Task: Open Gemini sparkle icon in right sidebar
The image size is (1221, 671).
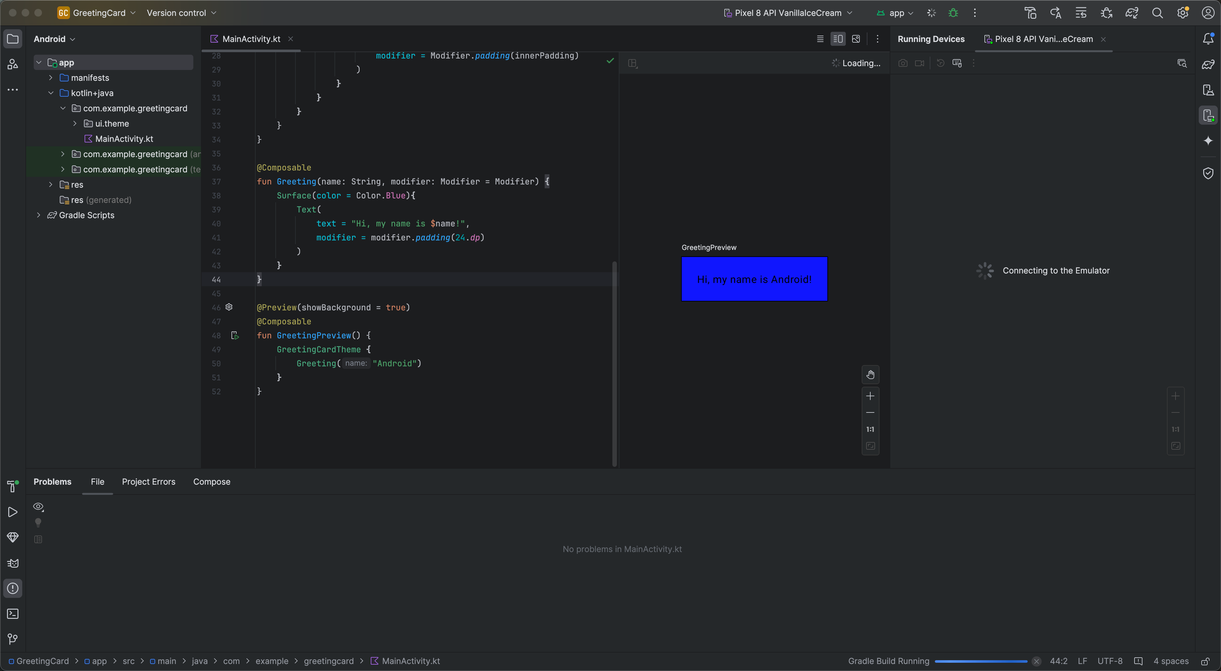Action: pos(1208,140)
